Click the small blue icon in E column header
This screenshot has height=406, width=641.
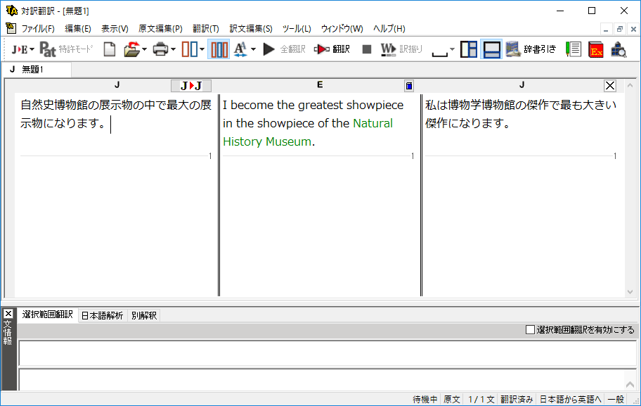pos(409,86)
